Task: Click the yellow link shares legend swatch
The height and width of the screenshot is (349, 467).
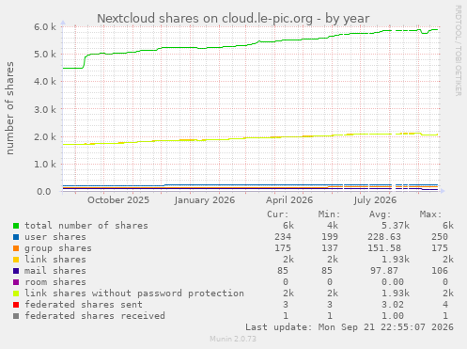Action: click(x=16, y=260)
